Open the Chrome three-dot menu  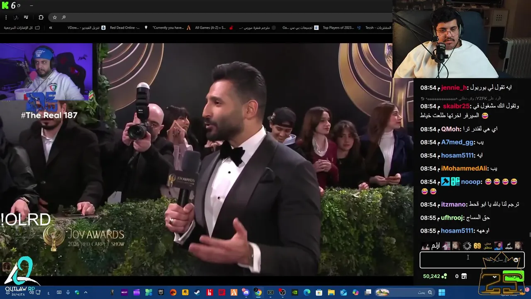pyautogui.click(x=6, y=17)
